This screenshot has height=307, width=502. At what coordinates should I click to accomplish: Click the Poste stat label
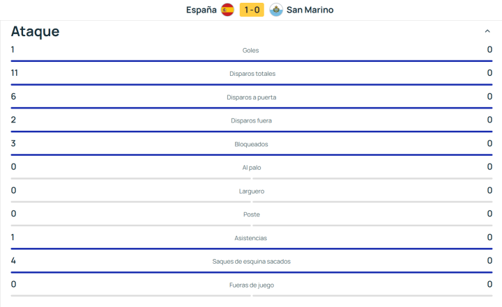251,214
